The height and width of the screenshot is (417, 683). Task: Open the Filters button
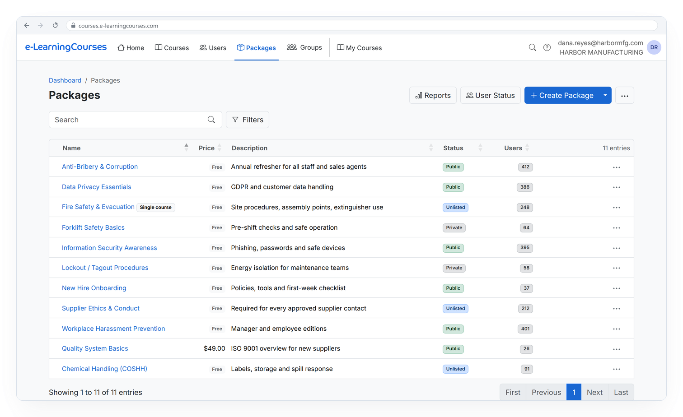[248, 120]
